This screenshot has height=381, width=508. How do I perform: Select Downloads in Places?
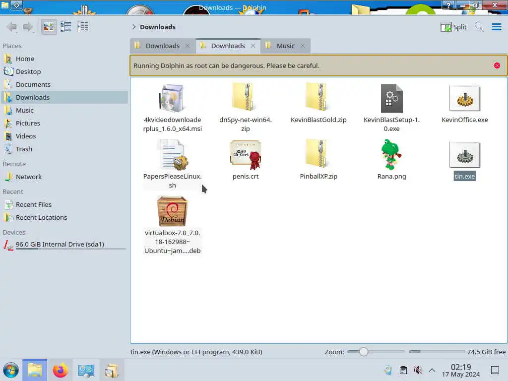click(64, 98)
